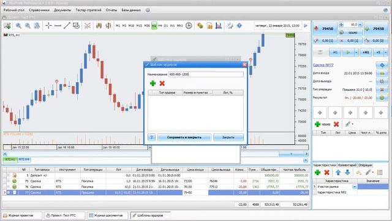Image resolution: width=392 pixels, height=221 pixels.
Task: Select the M5 timeframe
Action: (124, 26)
